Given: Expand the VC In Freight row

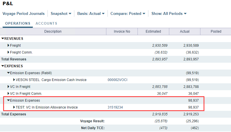Looking at the screenshot, I should pyautogui.click(x=9, y=87).
